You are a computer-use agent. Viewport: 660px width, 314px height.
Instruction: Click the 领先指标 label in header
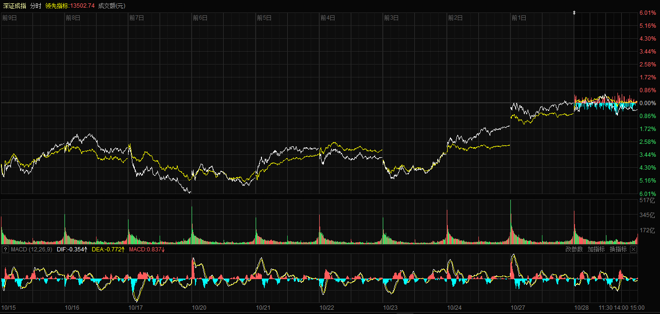[57, 6]
